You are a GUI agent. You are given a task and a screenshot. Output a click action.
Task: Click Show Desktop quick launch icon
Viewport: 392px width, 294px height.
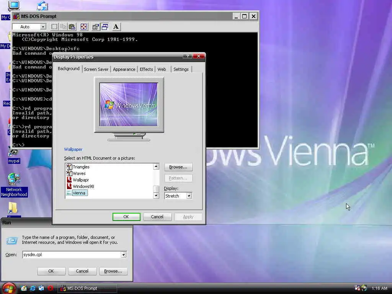tap(24, 288)
